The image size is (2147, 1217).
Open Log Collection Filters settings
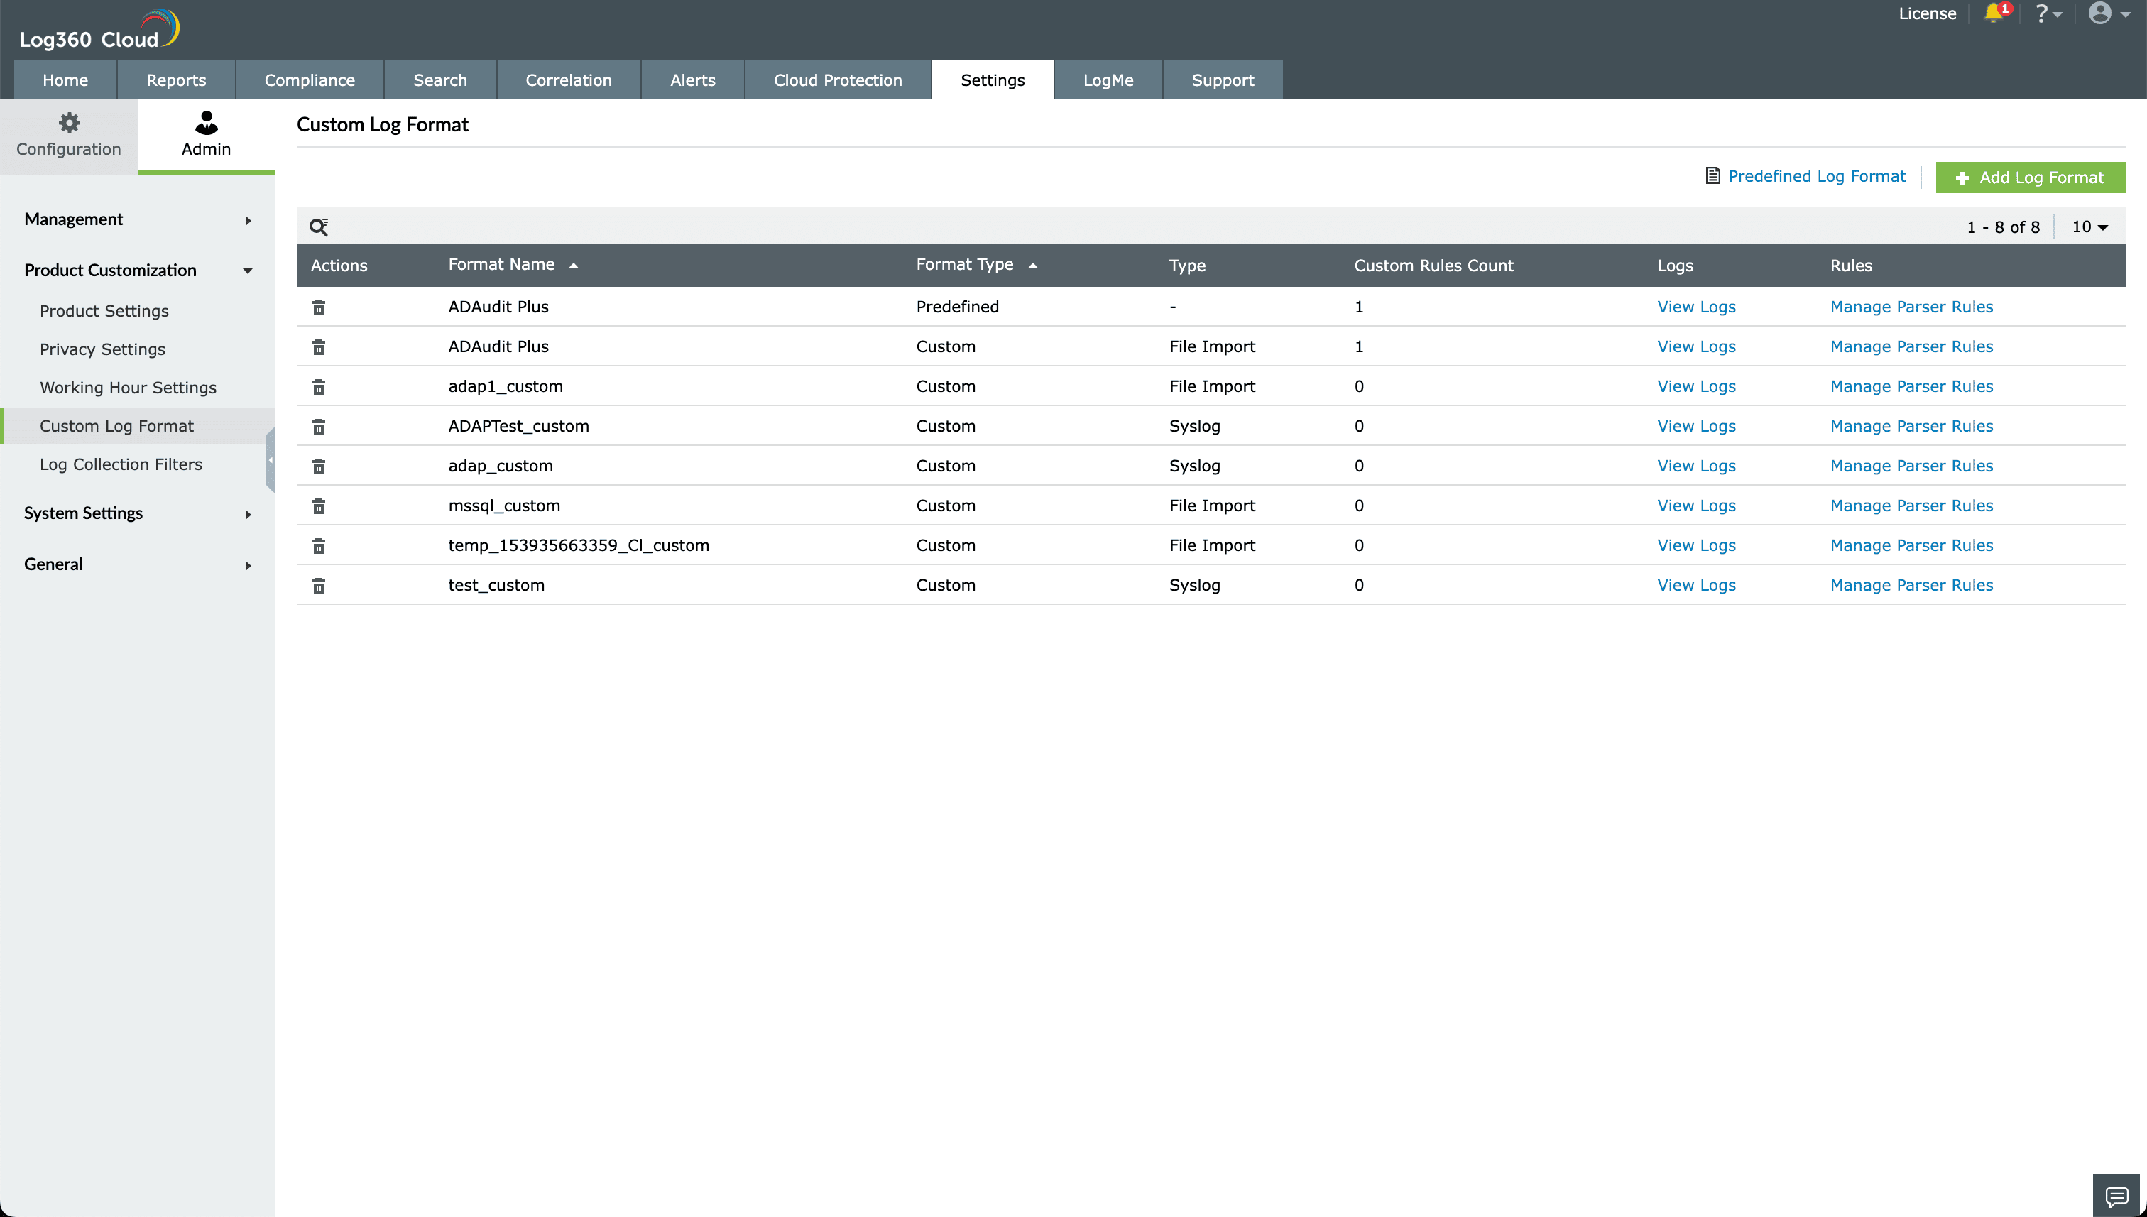[x=121, y=464]
